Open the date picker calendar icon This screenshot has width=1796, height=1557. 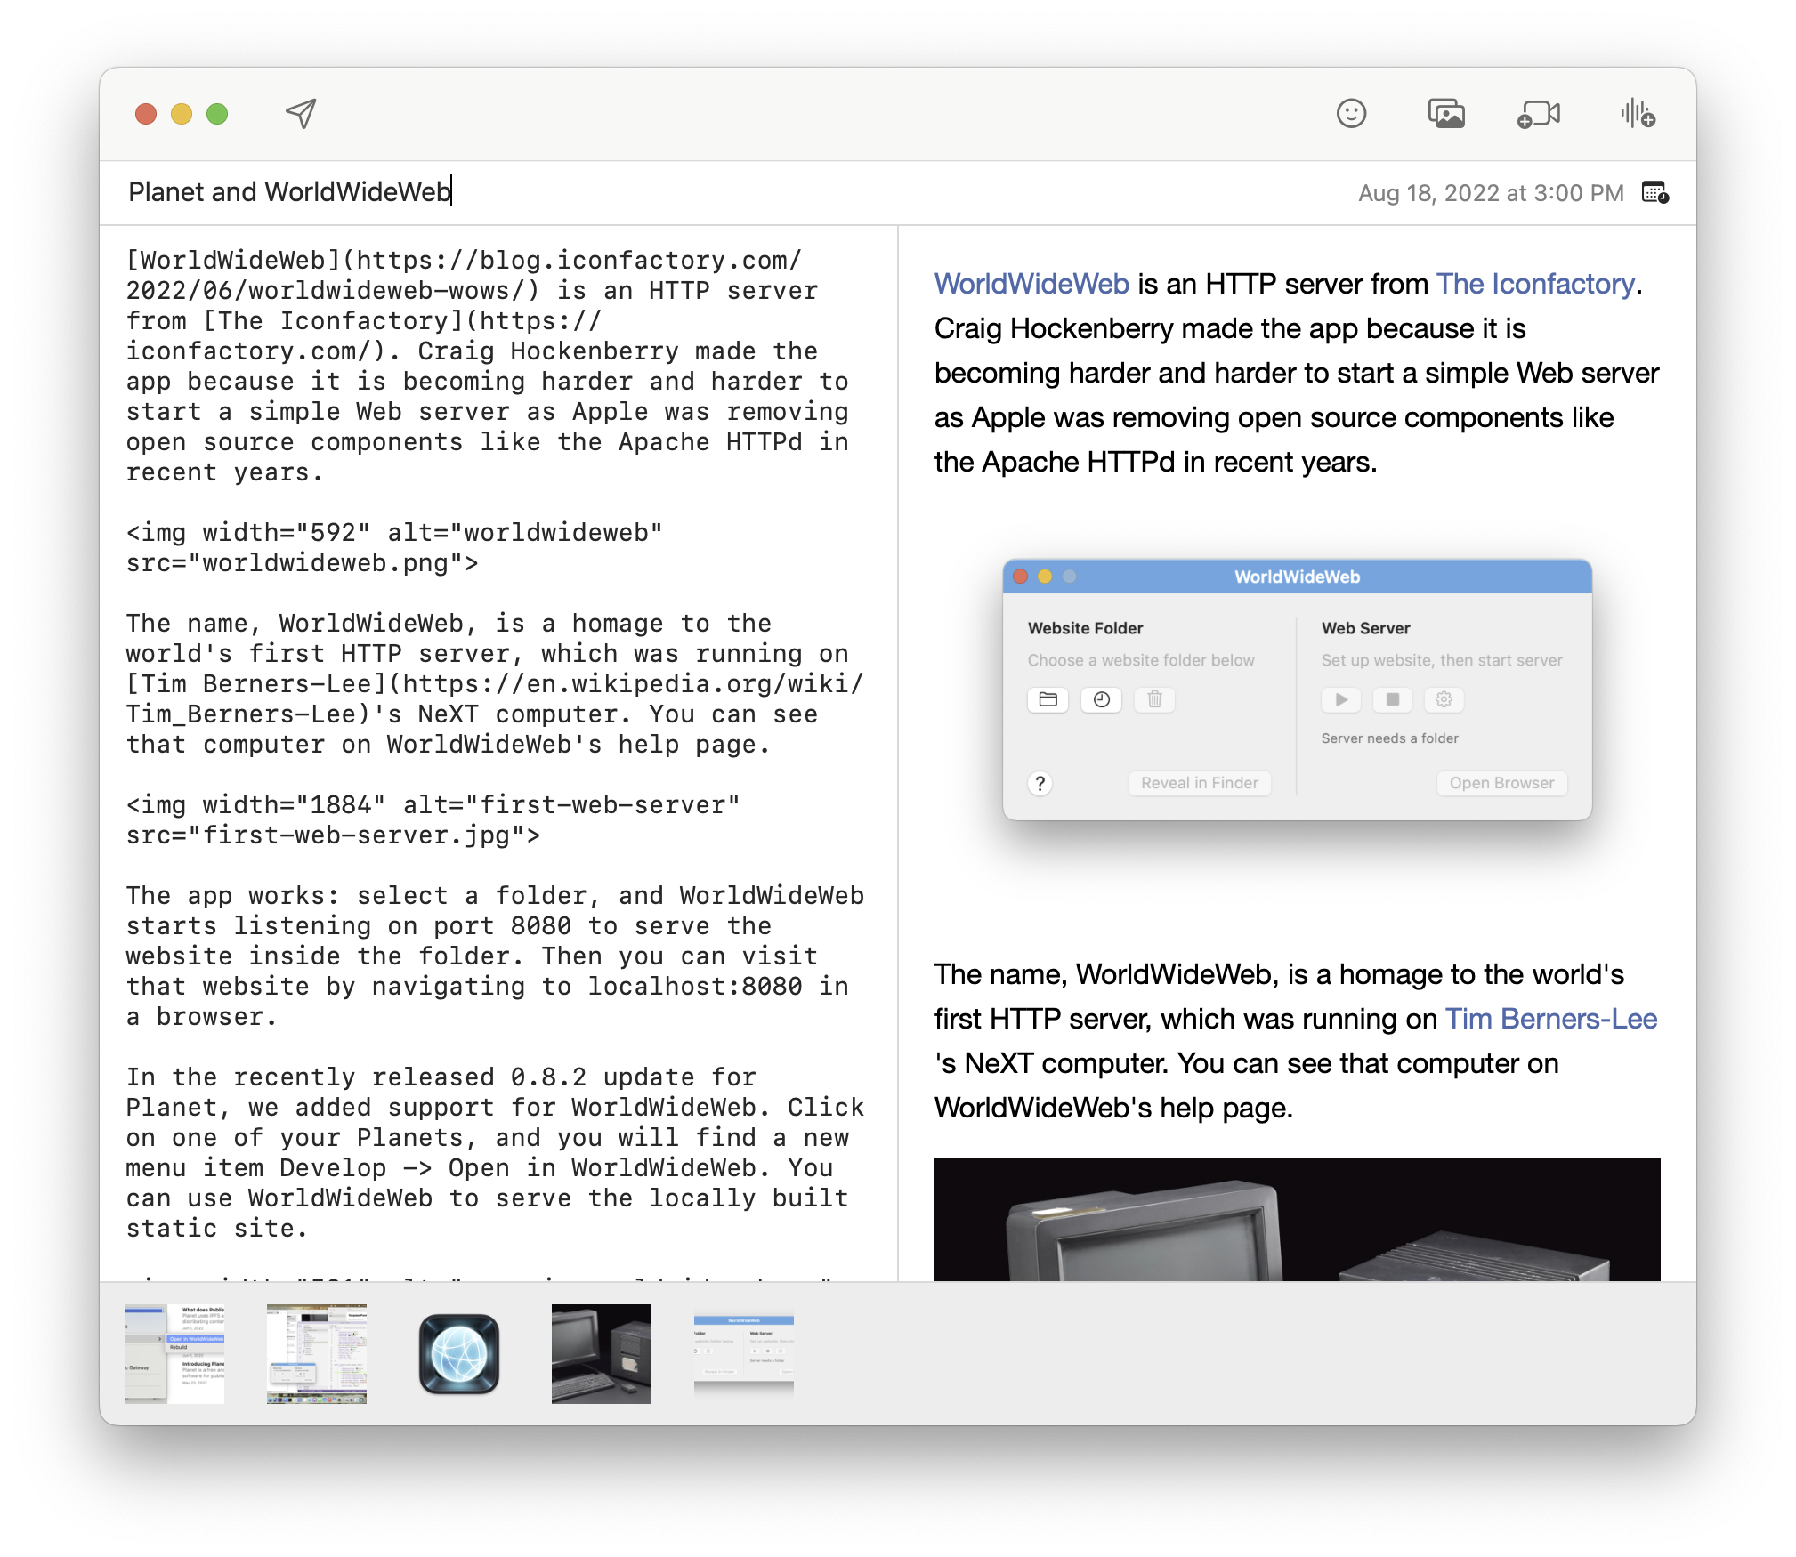click(1655, 192)
